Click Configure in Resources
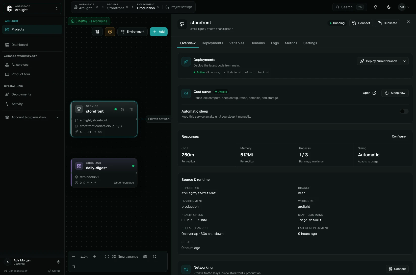The height and width of the screenshot is (275, 416). pos(399,136)
